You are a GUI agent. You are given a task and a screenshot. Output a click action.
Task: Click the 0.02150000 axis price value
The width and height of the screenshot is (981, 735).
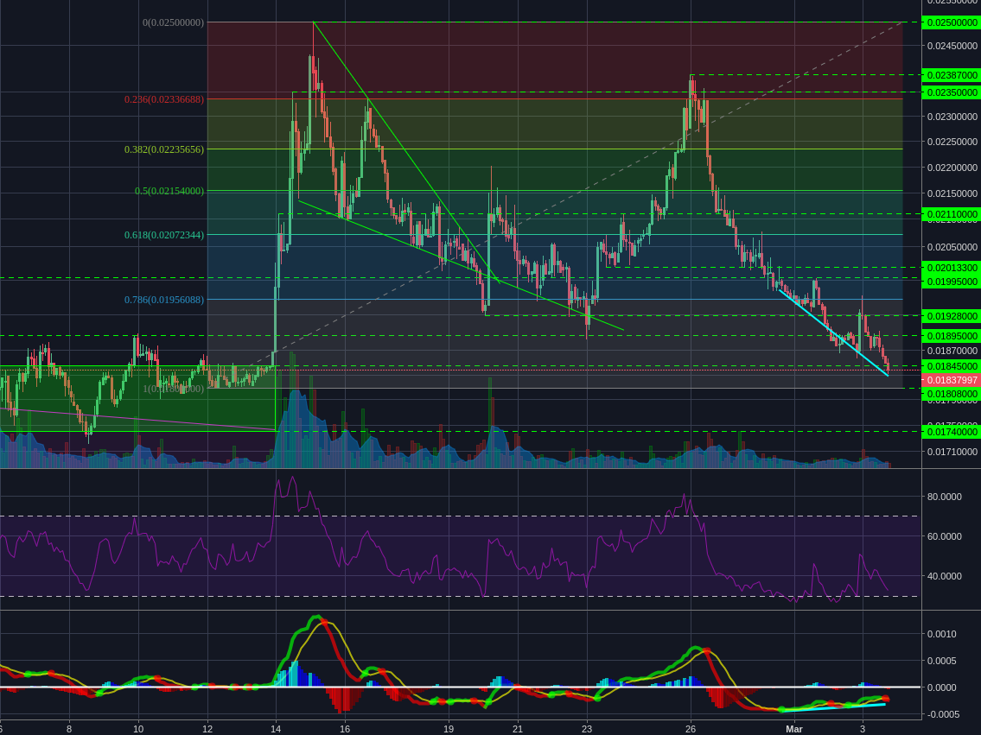pos(952,193)
